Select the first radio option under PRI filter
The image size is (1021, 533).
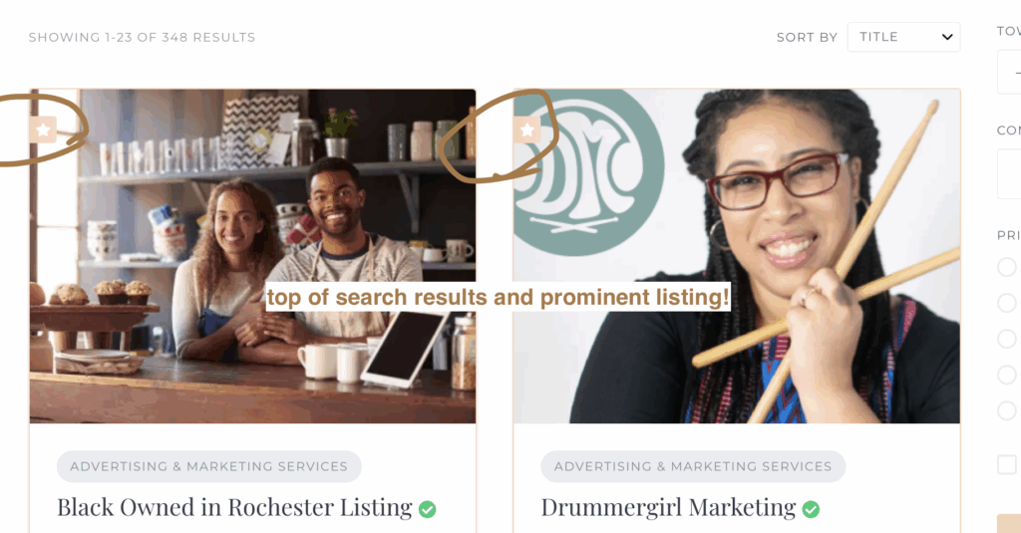[x=1007, y=267]
